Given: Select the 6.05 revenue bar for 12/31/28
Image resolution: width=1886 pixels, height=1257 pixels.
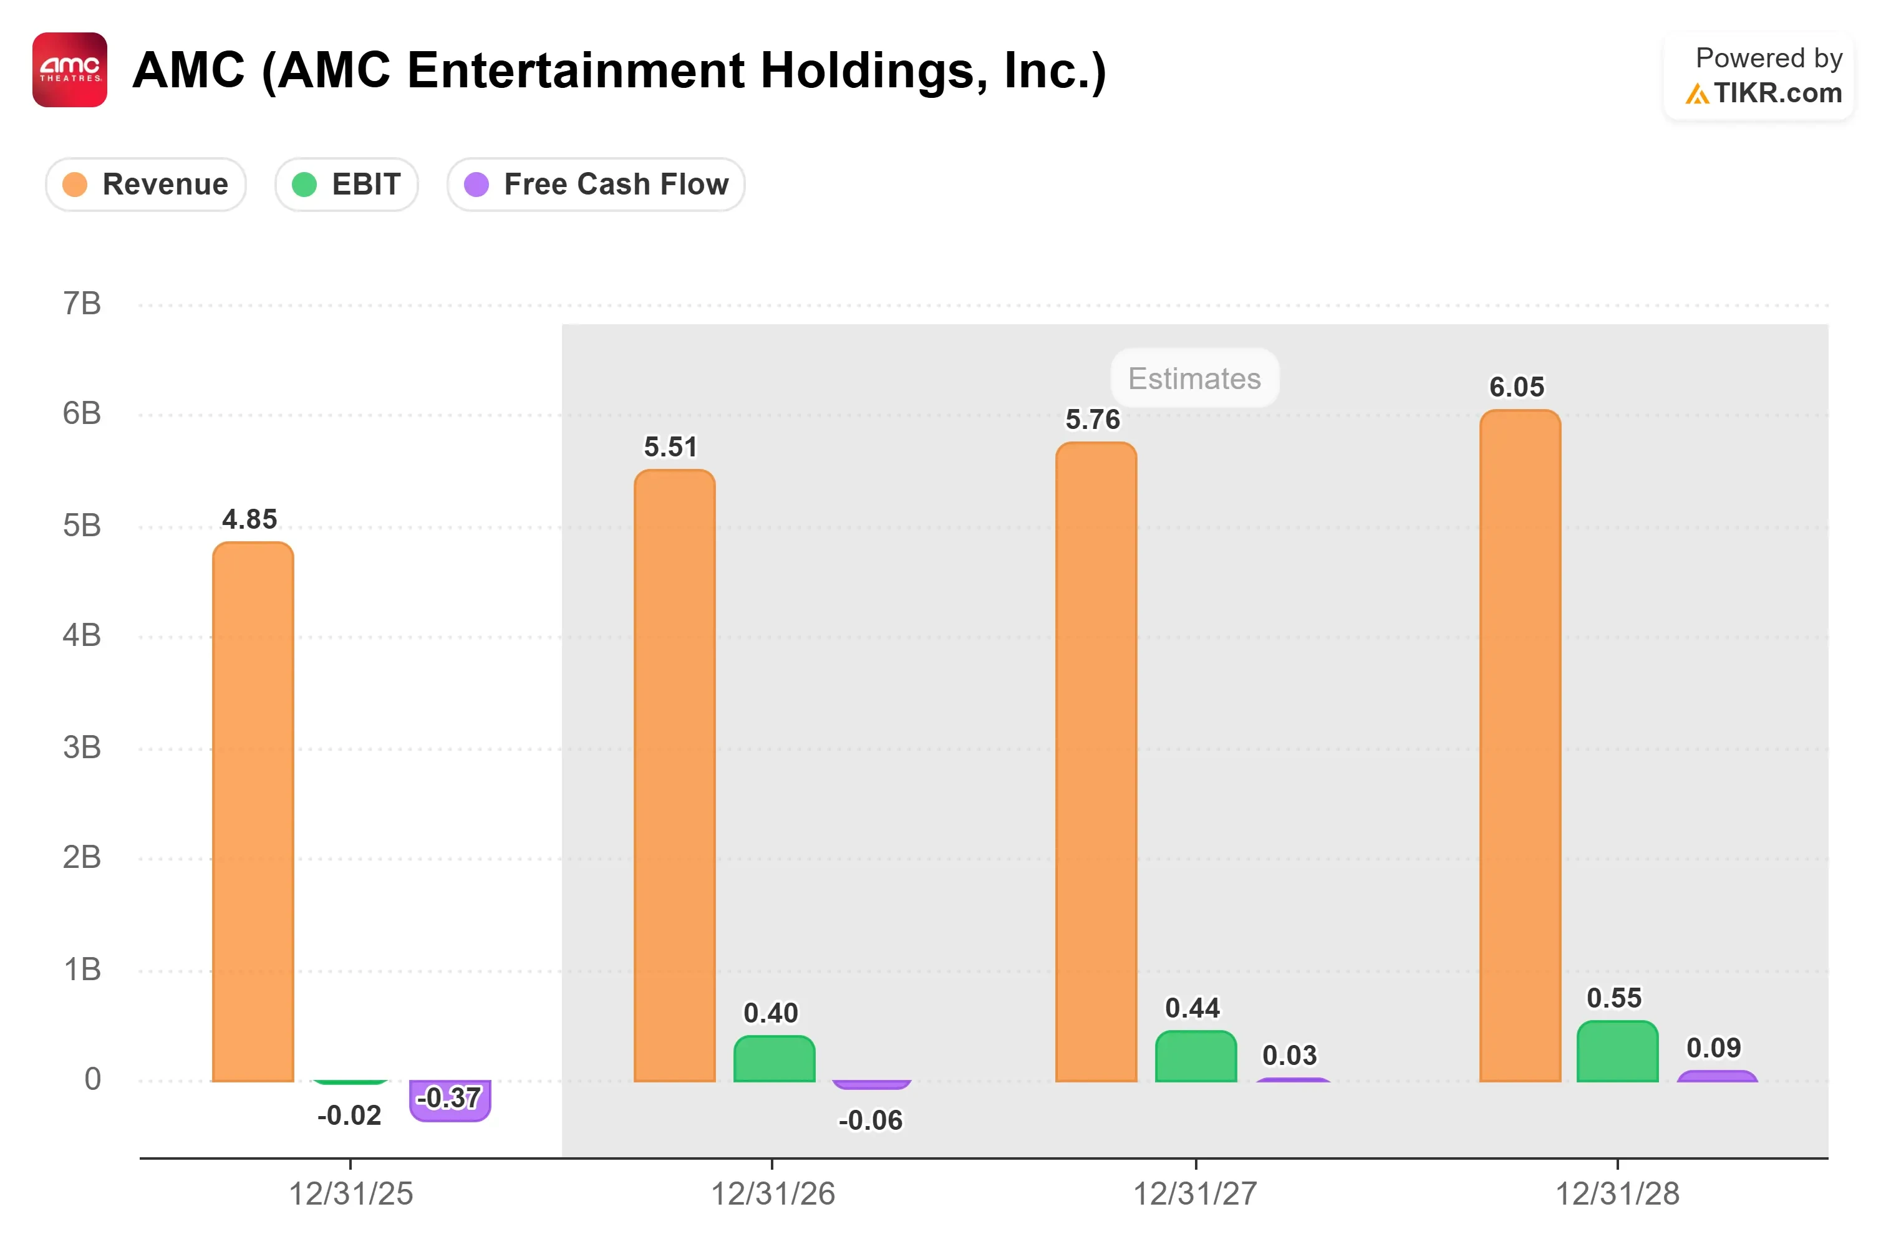Looking at the screenshot, I should [1519, 746].
